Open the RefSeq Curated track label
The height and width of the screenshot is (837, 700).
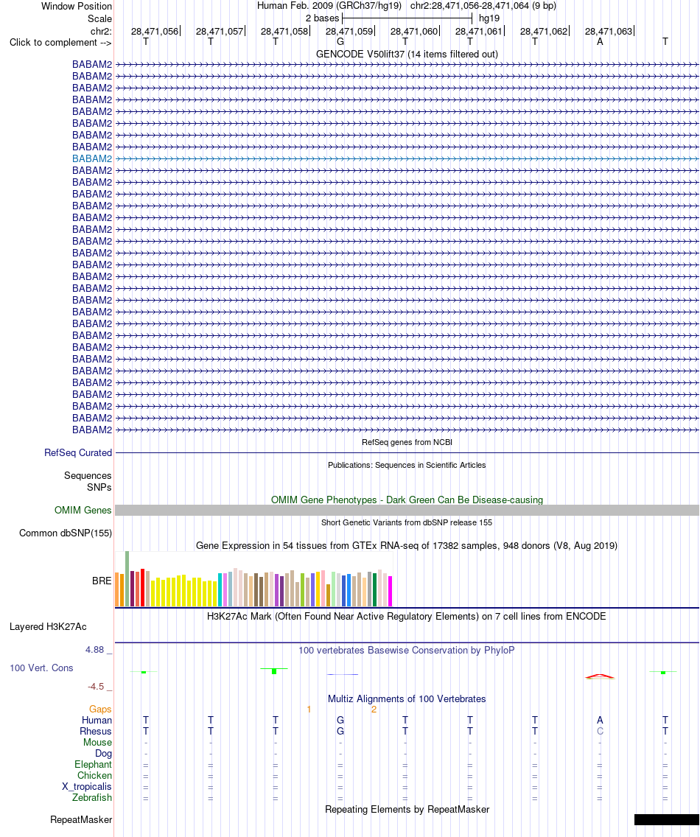pos(78,452)
